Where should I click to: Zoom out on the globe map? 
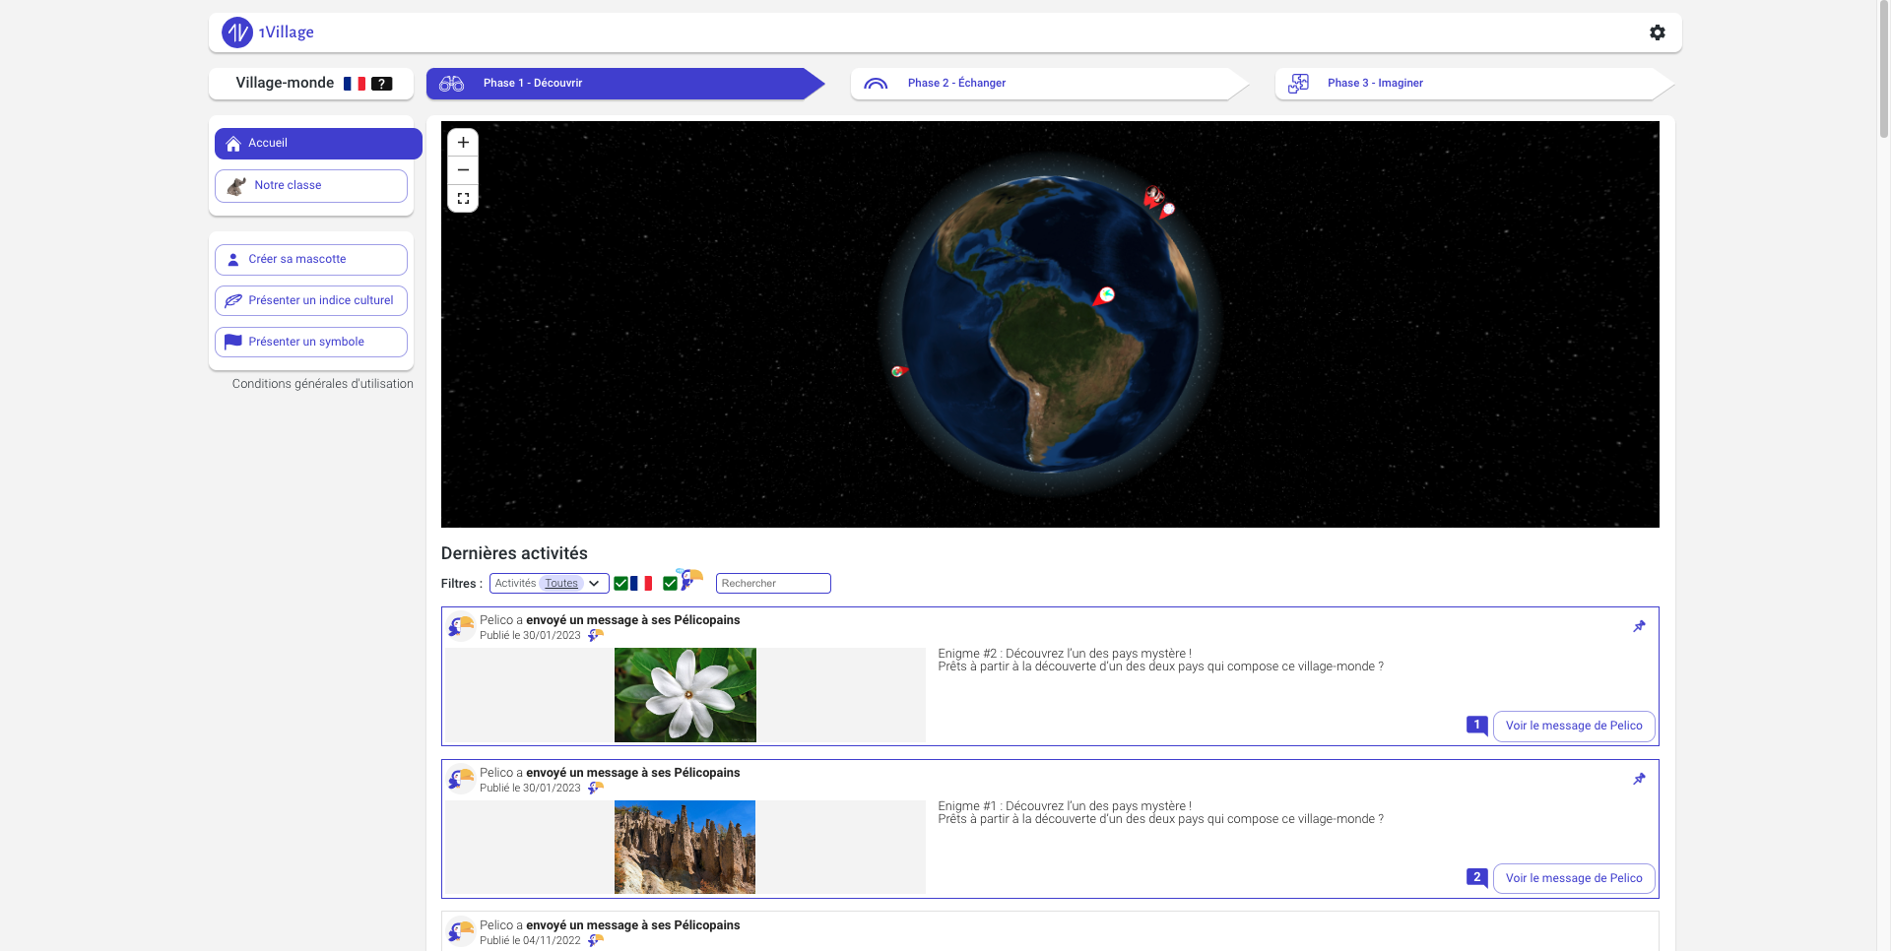point(463,170)
